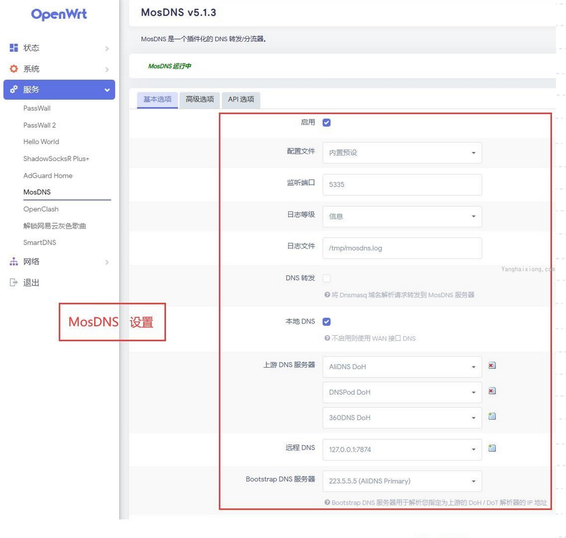Click the status grid icon in sidebar
The height and width of the screenshot is (538, 566).
(14, 48)
